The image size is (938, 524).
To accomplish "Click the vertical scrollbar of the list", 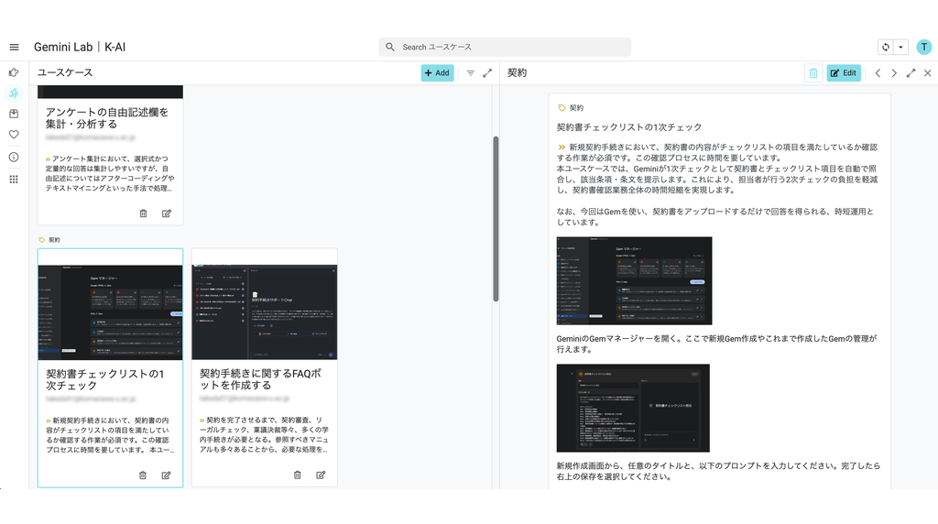I will tap(496, 220).
